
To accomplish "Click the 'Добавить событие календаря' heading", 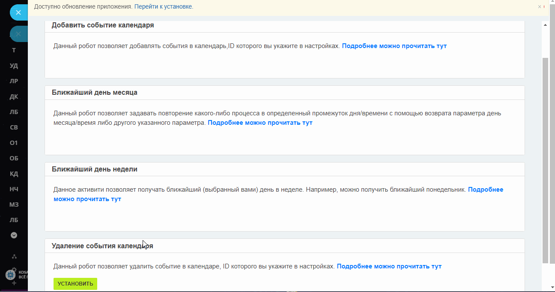I will [x=103, y=25].
